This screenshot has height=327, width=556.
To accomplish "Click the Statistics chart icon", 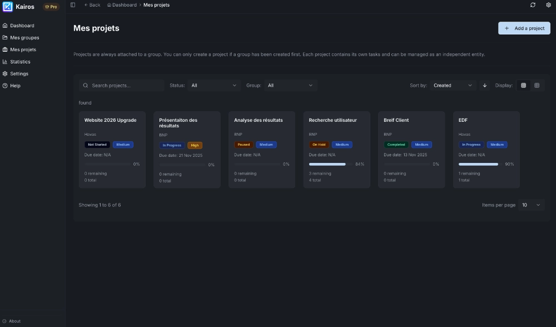I will point(4,61).
